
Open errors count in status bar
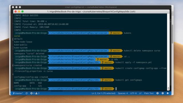[32, 93]
